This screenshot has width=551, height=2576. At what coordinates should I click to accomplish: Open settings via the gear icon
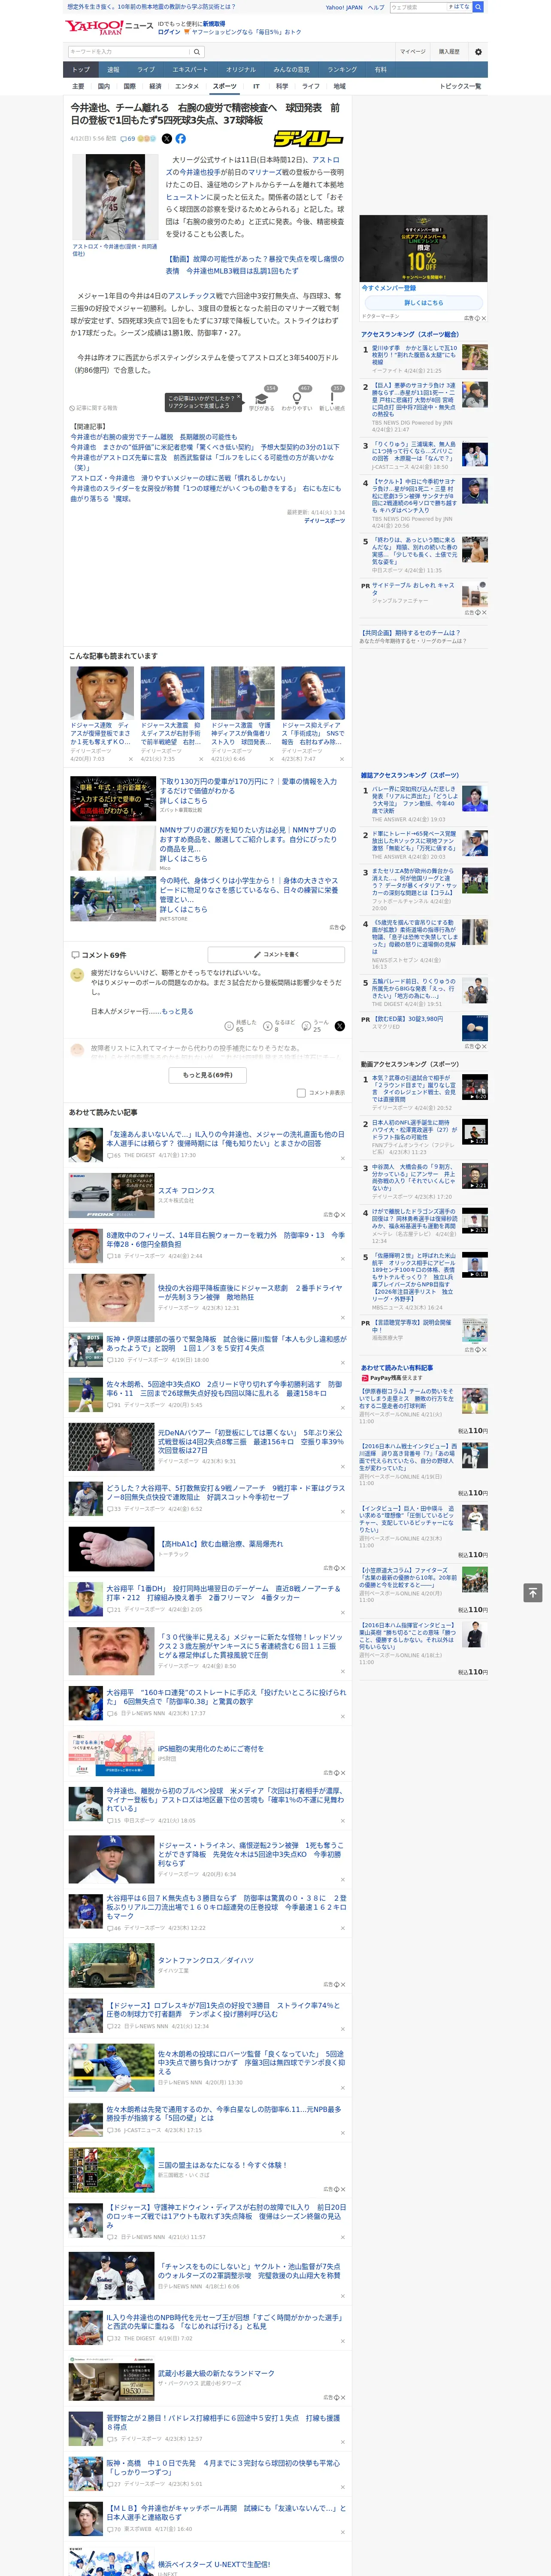point(478,52)
